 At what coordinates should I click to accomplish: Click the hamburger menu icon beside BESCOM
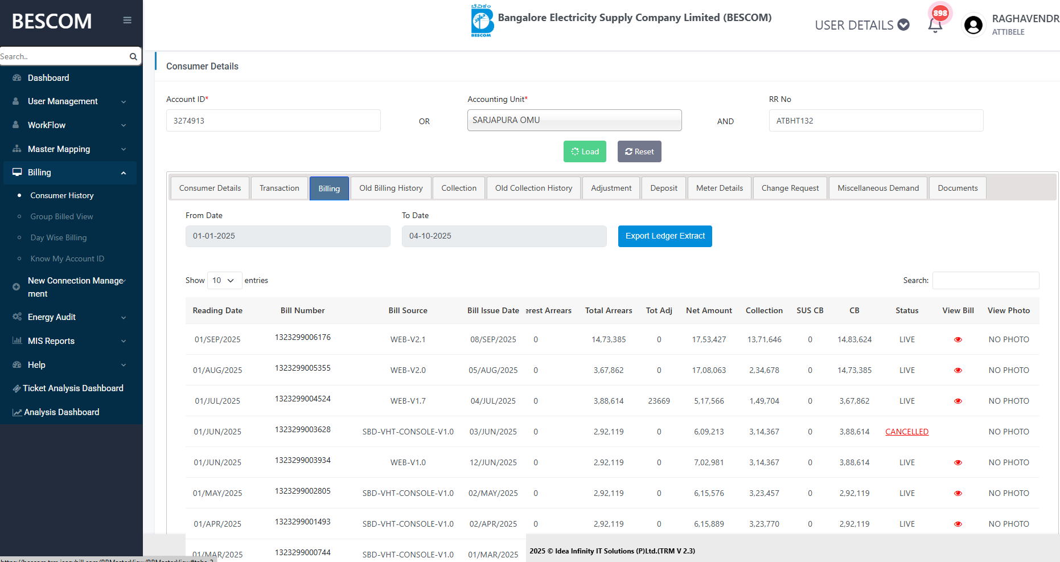click(127, 20)
